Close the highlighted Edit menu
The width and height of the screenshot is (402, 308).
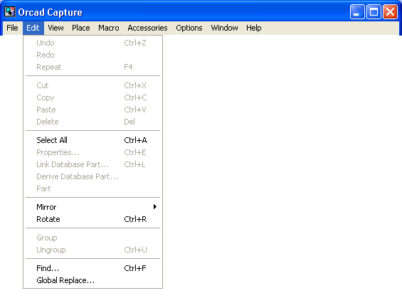pyautogui.click(x=33, y=28)
